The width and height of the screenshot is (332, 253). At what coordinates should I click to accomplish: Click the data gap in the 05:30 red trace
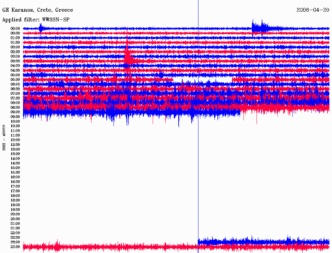click(202, 79)
